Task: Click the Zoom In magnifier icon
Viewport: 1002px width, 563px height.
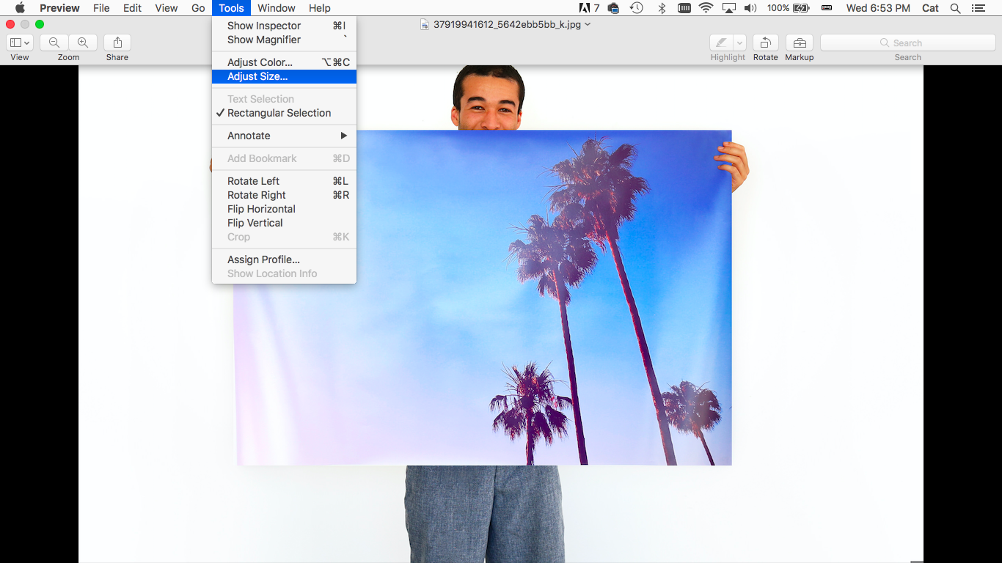Action: pos(83,43)
